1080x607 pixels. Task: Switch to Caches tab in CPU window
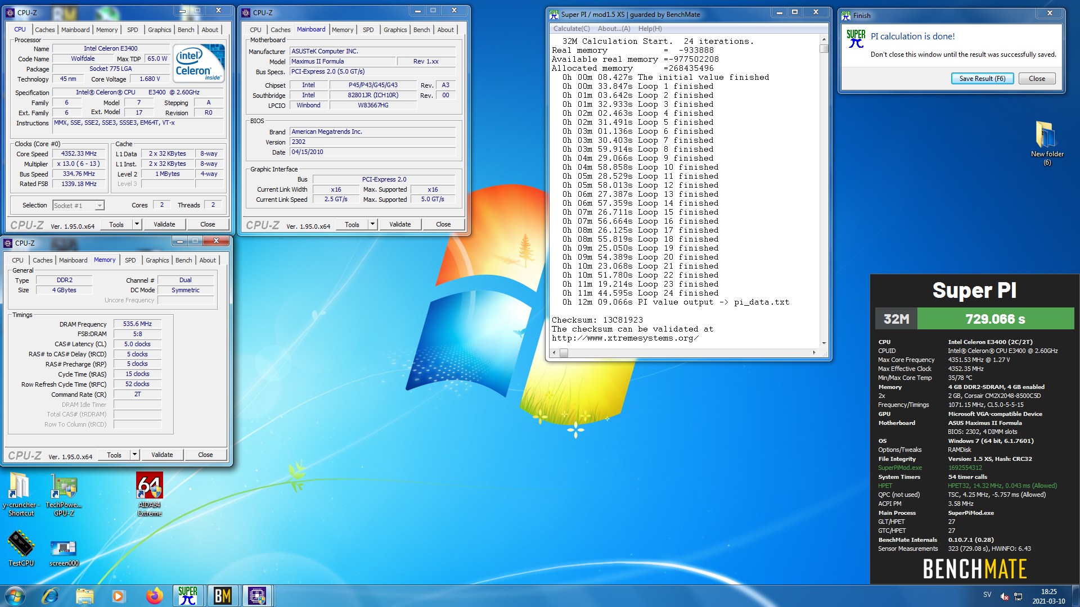pos(45,30)
